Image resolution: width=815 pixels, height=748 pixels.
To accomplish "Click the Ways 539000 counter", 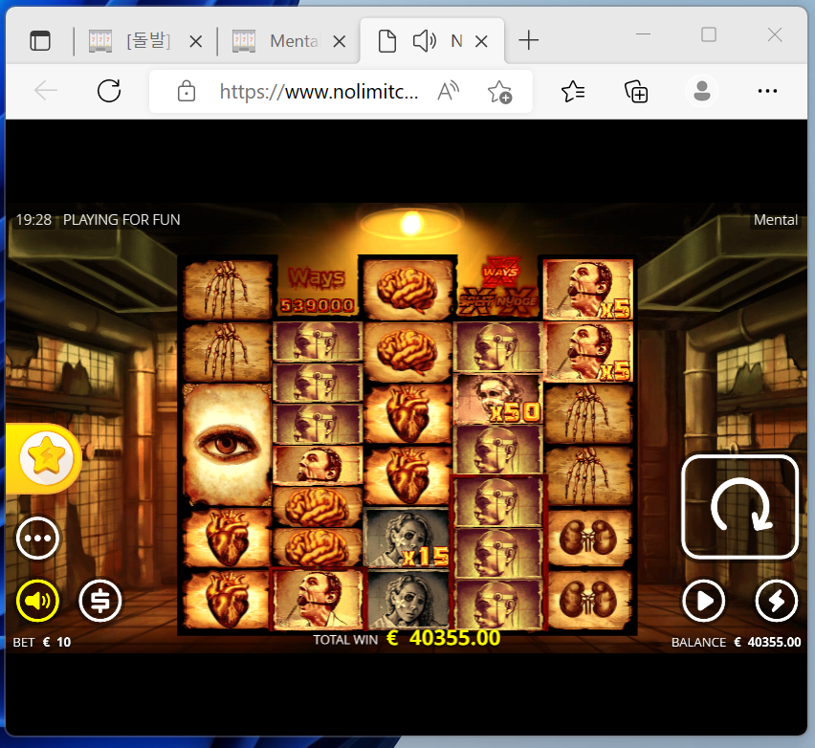I will (x=317, y=290).
